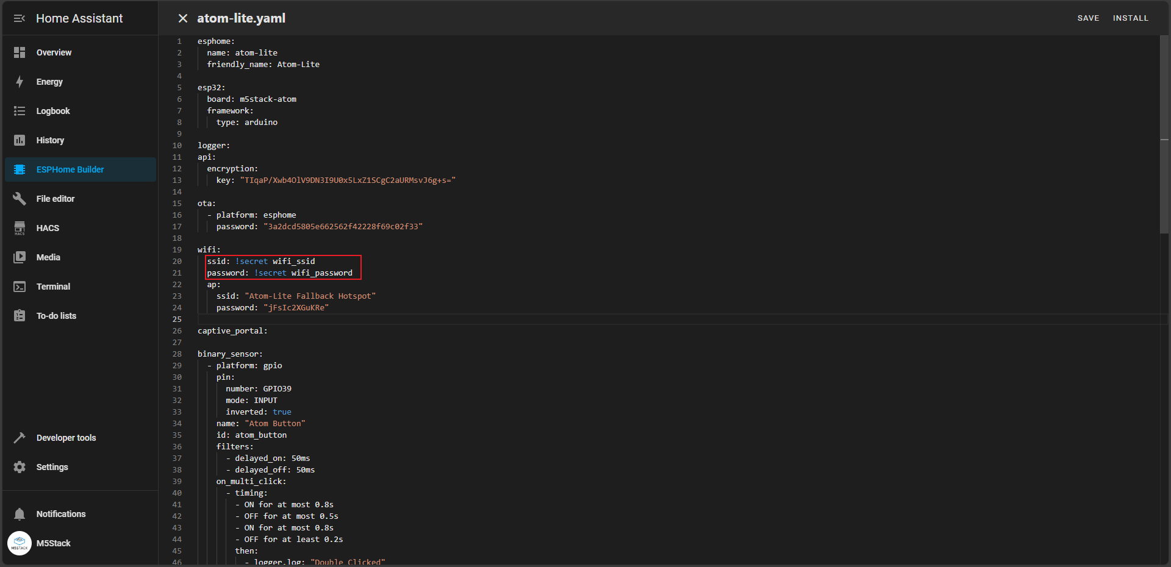Click the Logbook list icon
Screen dimensions: 1171x567
(x=20, y=111)
